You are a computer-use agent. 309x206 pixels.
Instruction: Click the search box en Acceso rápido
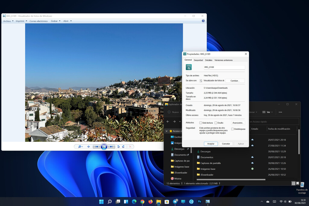[x=274, y=122]
